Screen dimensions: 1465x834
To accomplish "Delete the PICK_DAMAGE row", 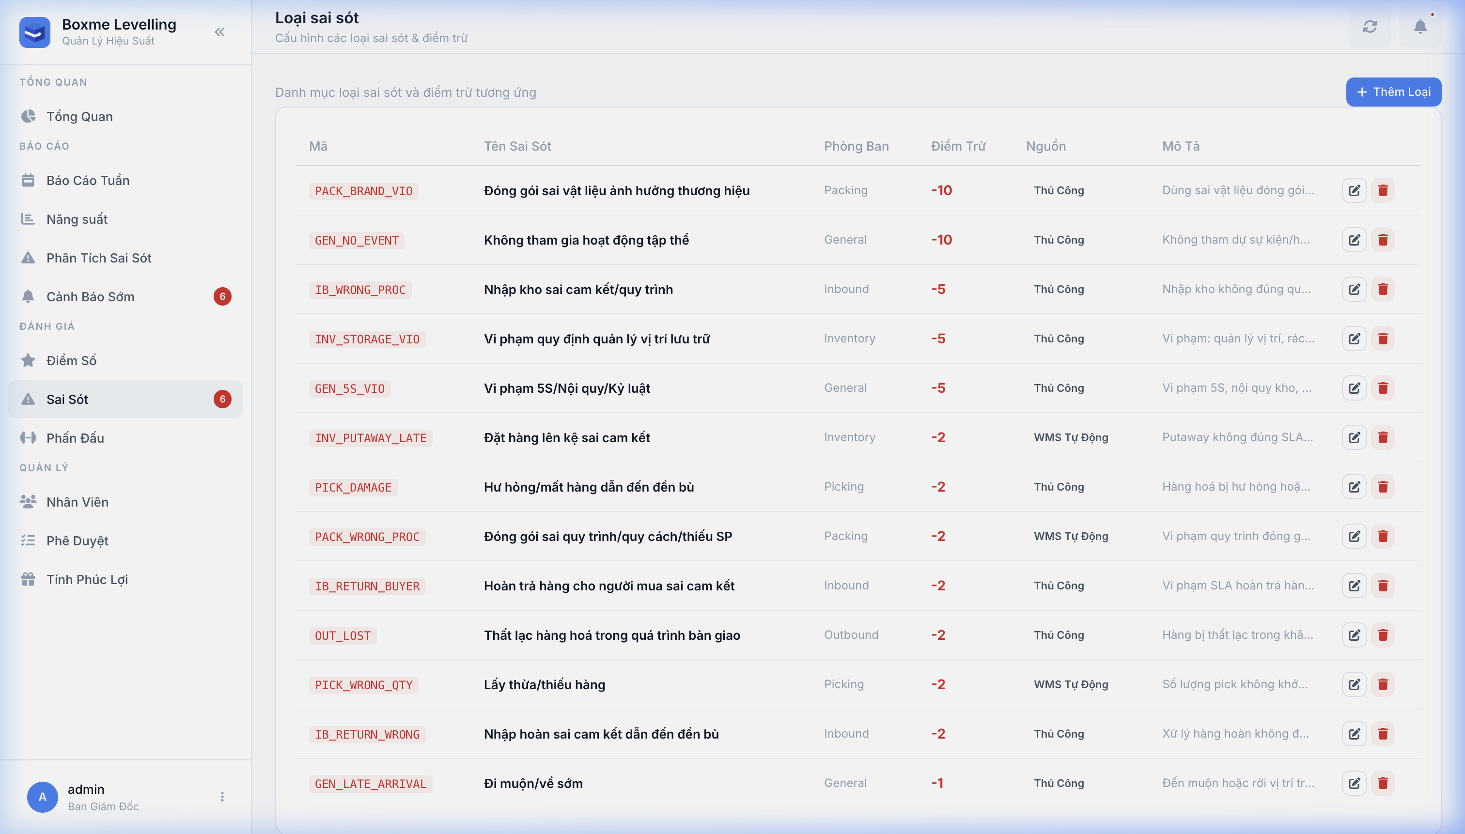I will pyautogui.click(x=1383, y=487).
